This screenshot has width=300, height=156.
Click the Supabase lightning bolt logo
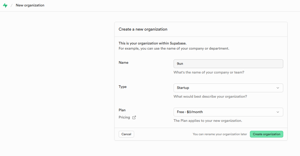pyautogui.click(x=5, y=5)
